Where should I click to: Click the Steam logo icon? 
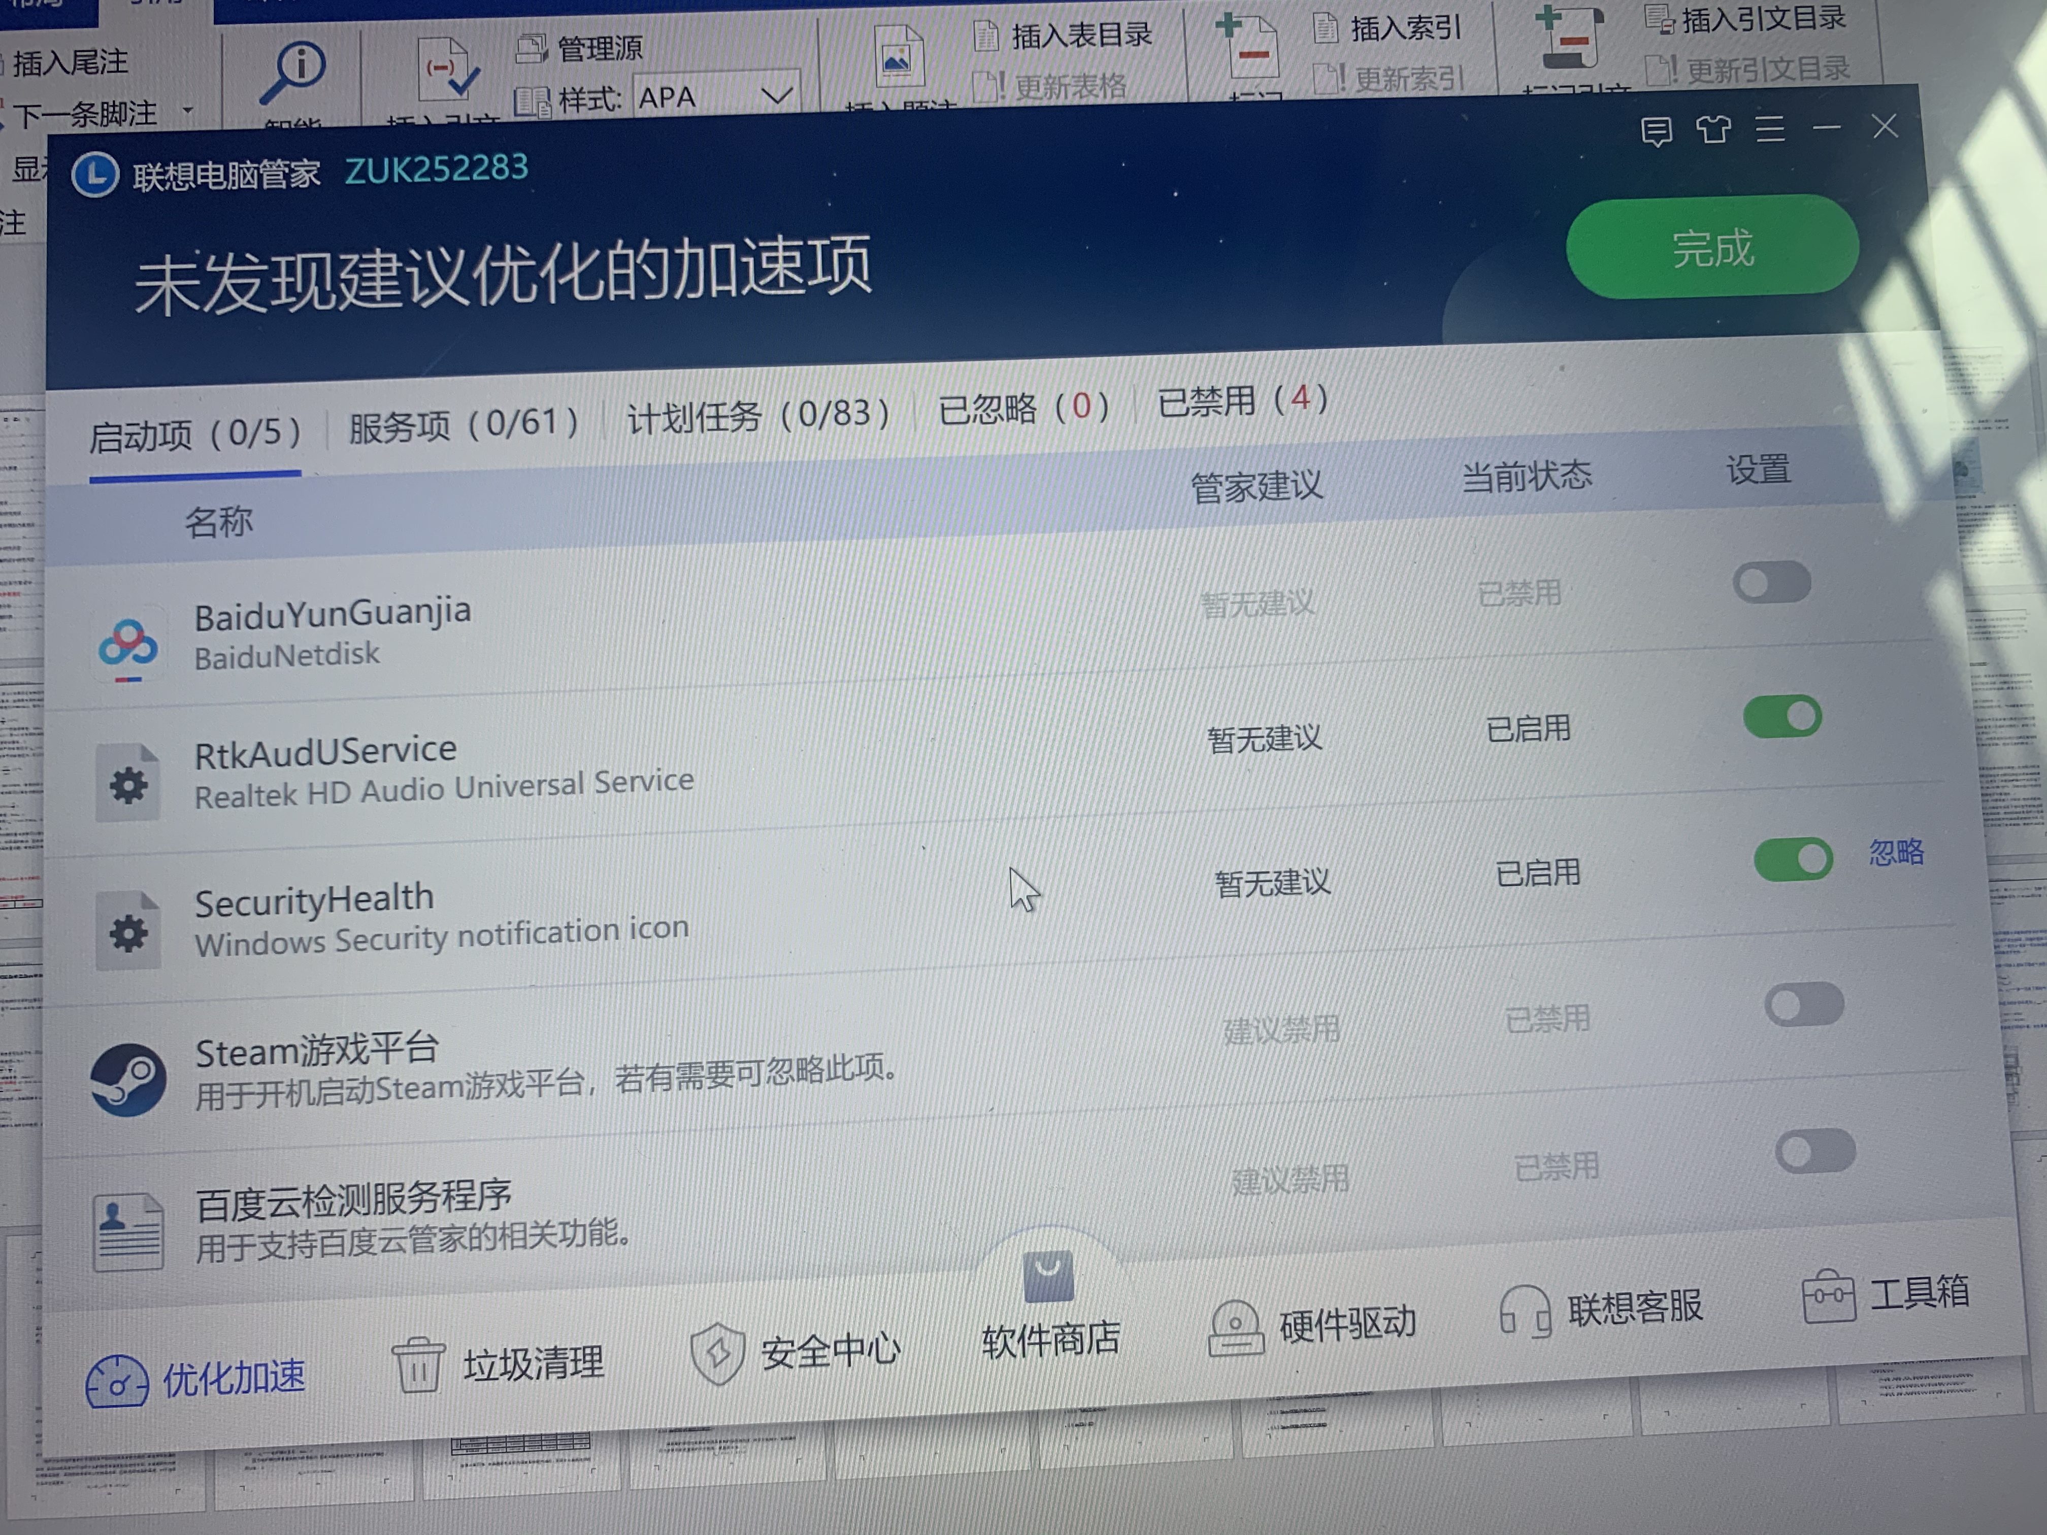click(x=128, y=1079)
